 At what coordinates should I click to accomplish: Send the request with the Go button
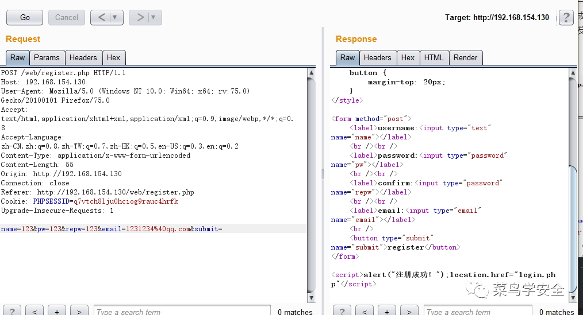click(25, 17)
